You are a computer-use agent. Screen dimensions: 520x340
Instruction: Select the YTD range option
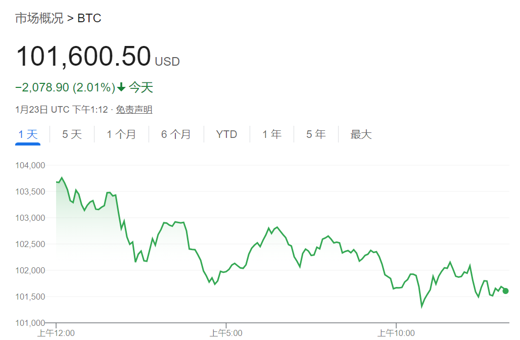click(x=226, y=134)
